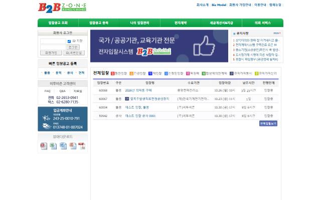Image resolution: width=321 pixels, height=200 pixels.
Task: Open the bid title in row 60067
Action: [149, 99]
